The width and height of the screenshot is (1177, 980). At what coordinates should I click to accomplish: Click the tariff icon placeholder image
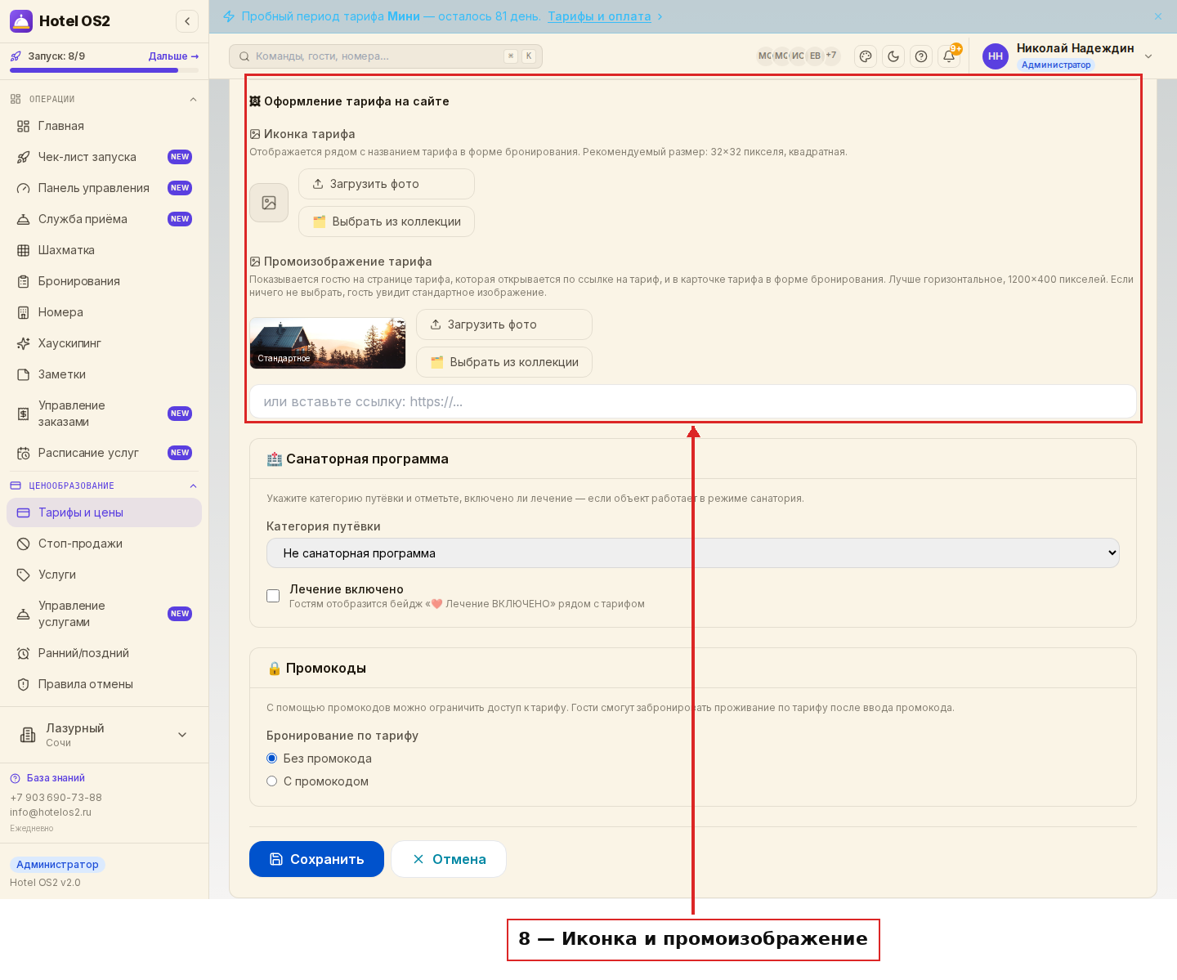[x=269, y=203]
